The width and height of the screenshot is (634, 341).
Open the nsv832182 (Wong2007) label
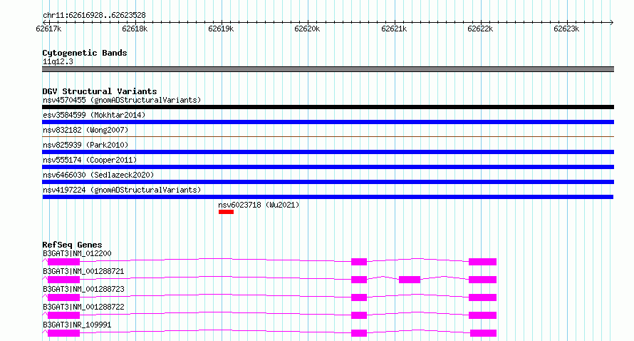point(85,130)
